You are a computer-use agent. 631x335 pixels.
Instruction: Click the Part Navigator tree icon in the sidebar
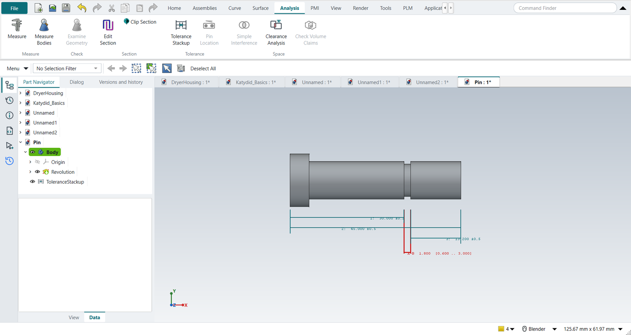[9, 86]
